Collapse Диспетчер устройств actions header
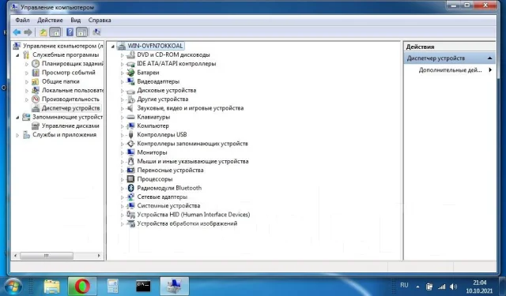The width and height of the screenshot is (506, 296). pos(490,58)
